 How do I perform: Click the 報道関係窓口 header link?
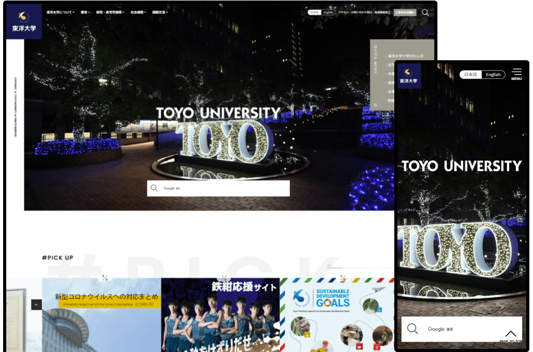(x=382, y=12)
